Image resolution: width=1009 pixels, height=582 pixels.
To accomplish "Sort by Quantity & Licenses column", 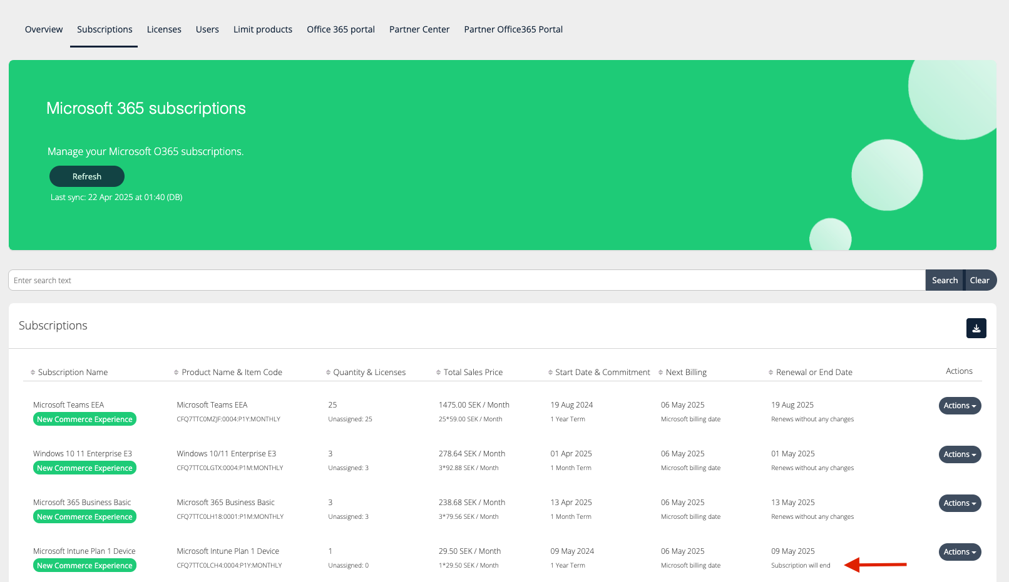I will click(328, 373).
